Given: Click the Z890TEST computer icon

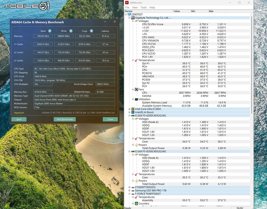Looking at the screenshot, I should [x=129, y=14].
